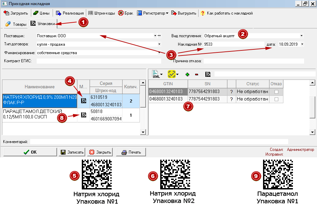Open the дата date picker dropdown
Image resolution: width=317 pixels, height=205 pixels.
pos(302,44)
